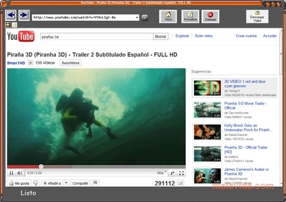Open 'Piranha 3-D Movie Trailer - Official' link

[245, 105]
